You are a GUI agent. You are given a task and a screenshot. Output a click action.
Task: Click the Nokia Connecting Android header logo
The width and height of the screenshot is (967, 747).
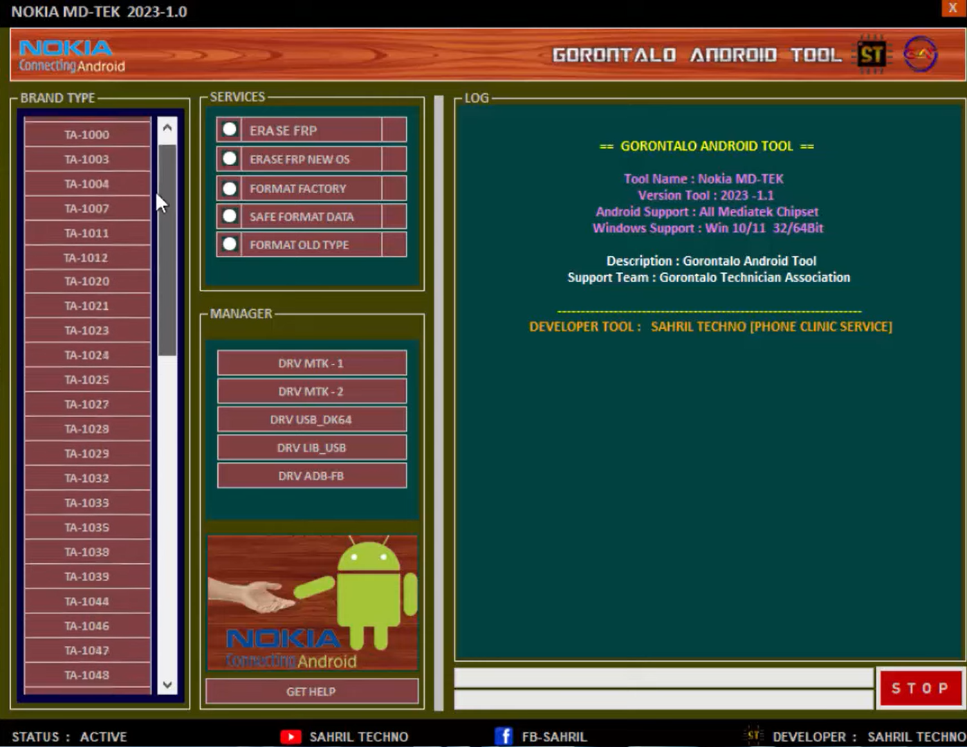[72, 56]
